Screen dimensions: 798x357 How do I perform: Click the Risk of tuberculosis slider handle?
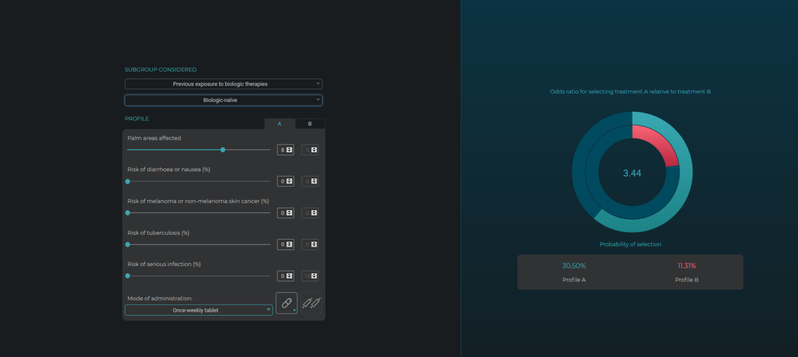tap(128, 244)
